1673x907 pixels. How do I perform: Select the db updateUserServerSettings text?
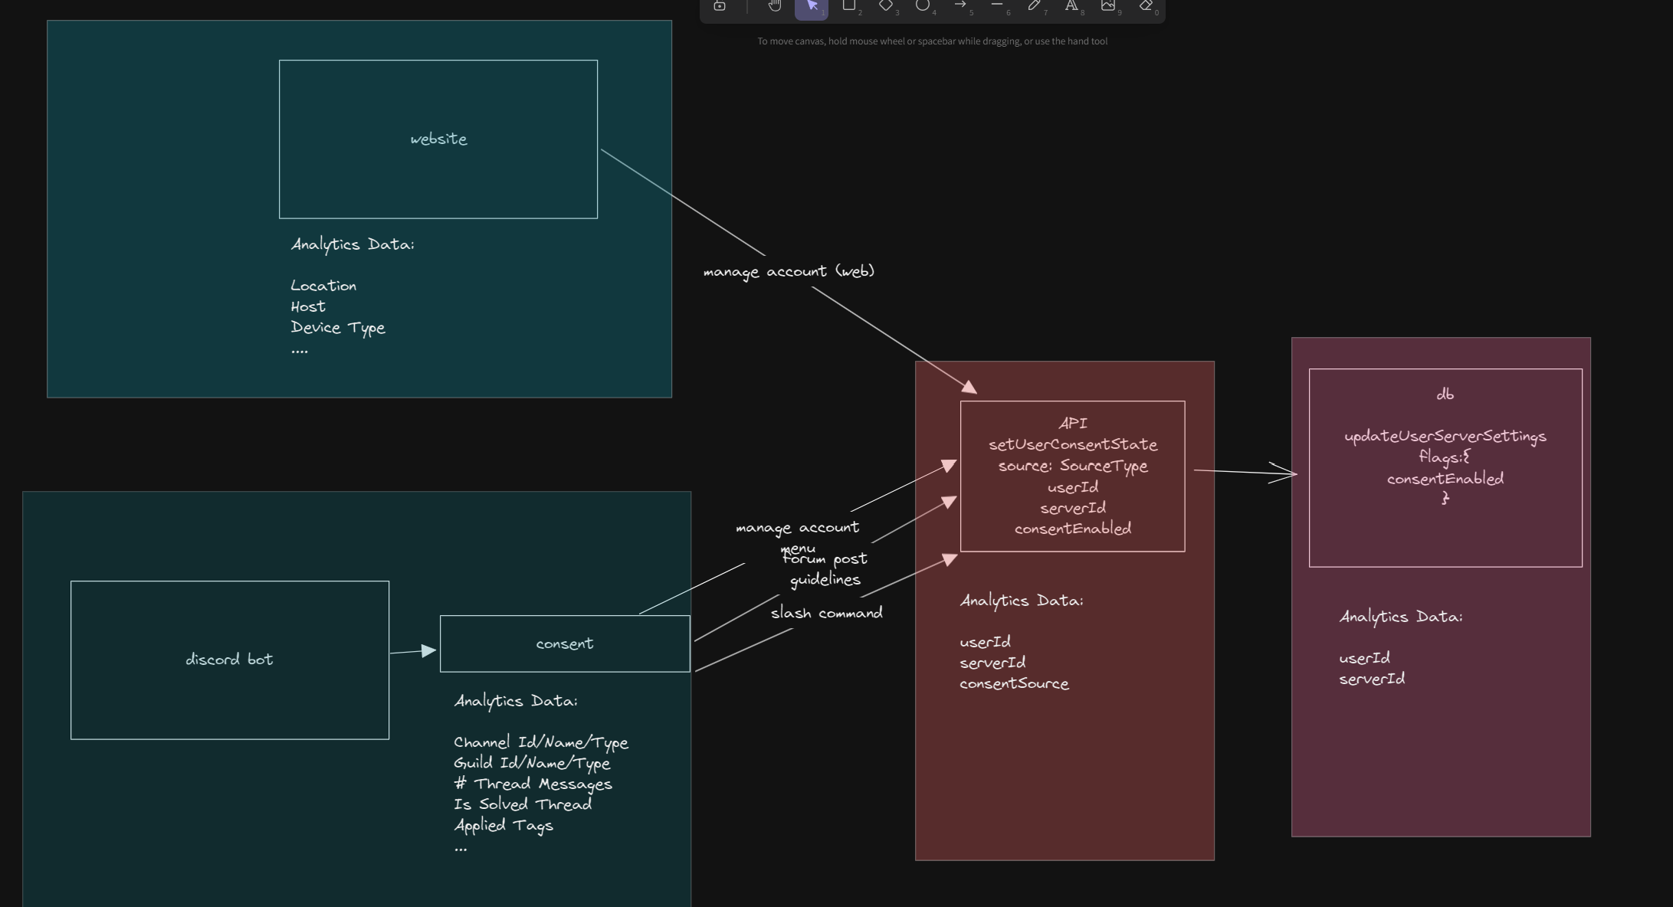[x=1445, y=437]
